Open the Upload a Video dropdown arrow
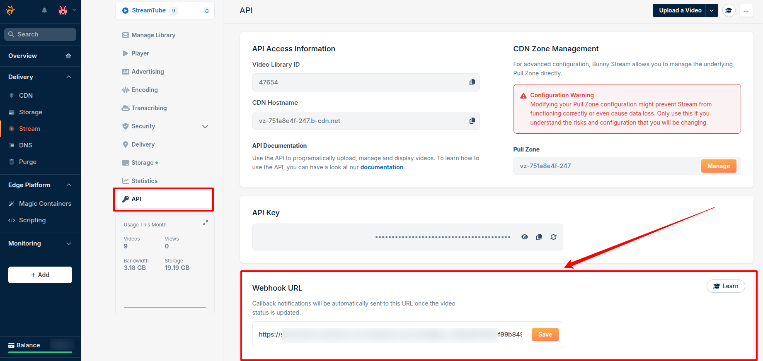The height and width of the screenshot is (361, 763). 712,11
